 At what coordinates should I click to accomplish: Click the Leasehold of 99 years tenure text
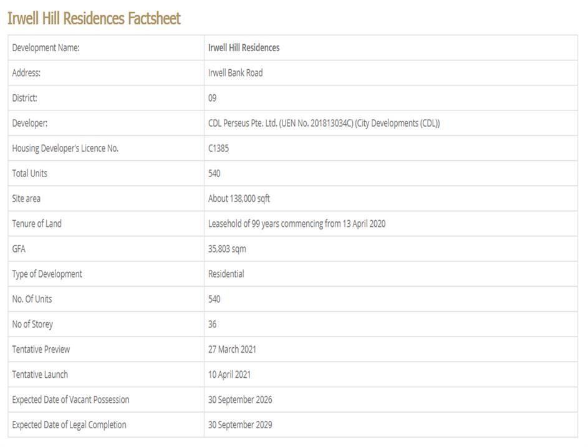coord(296,224)
